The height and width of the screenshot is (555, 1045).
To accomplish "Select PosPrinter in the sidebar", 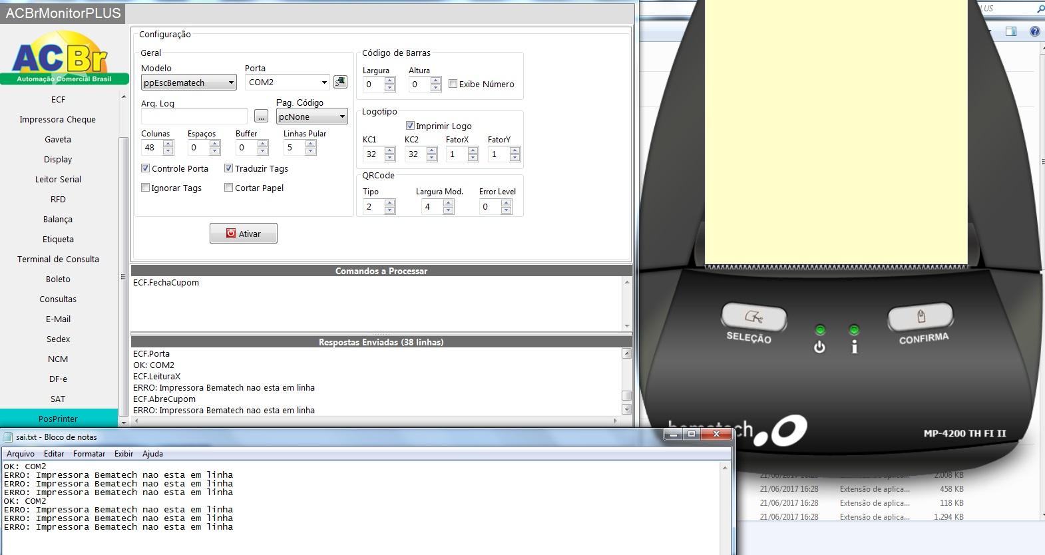I will click(x=59, y=419).
